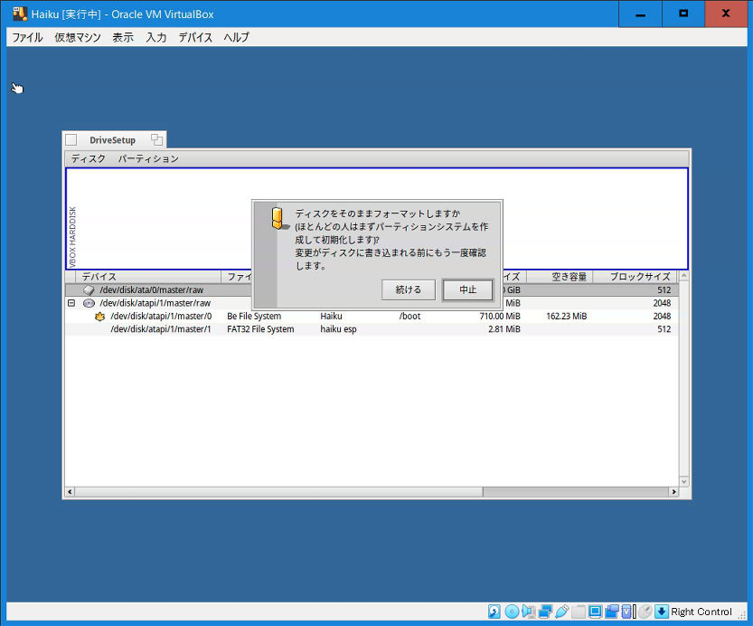The image size is (753, 626).
Task: Click デバイス column header
Action: click(148, 277)
